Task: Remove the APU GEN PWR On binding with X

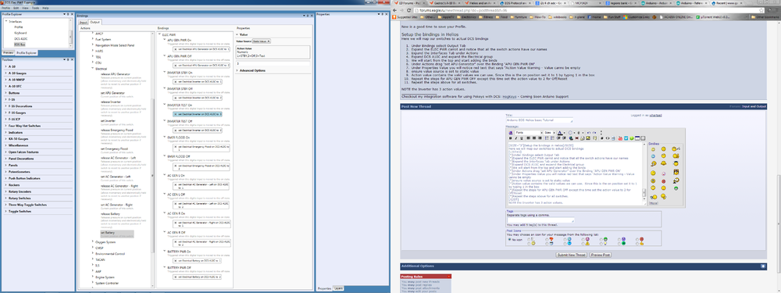Action: coord(175,49)
